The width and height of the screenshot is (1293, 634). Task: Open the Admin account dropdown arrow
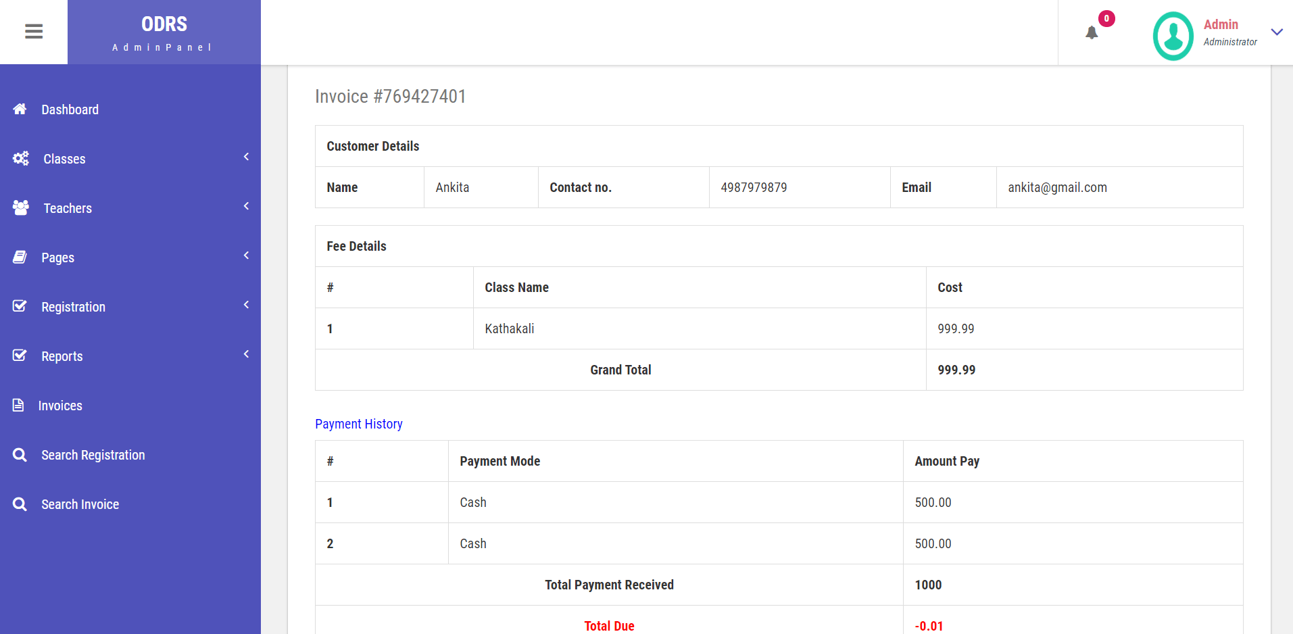(x=1277, y=32)
